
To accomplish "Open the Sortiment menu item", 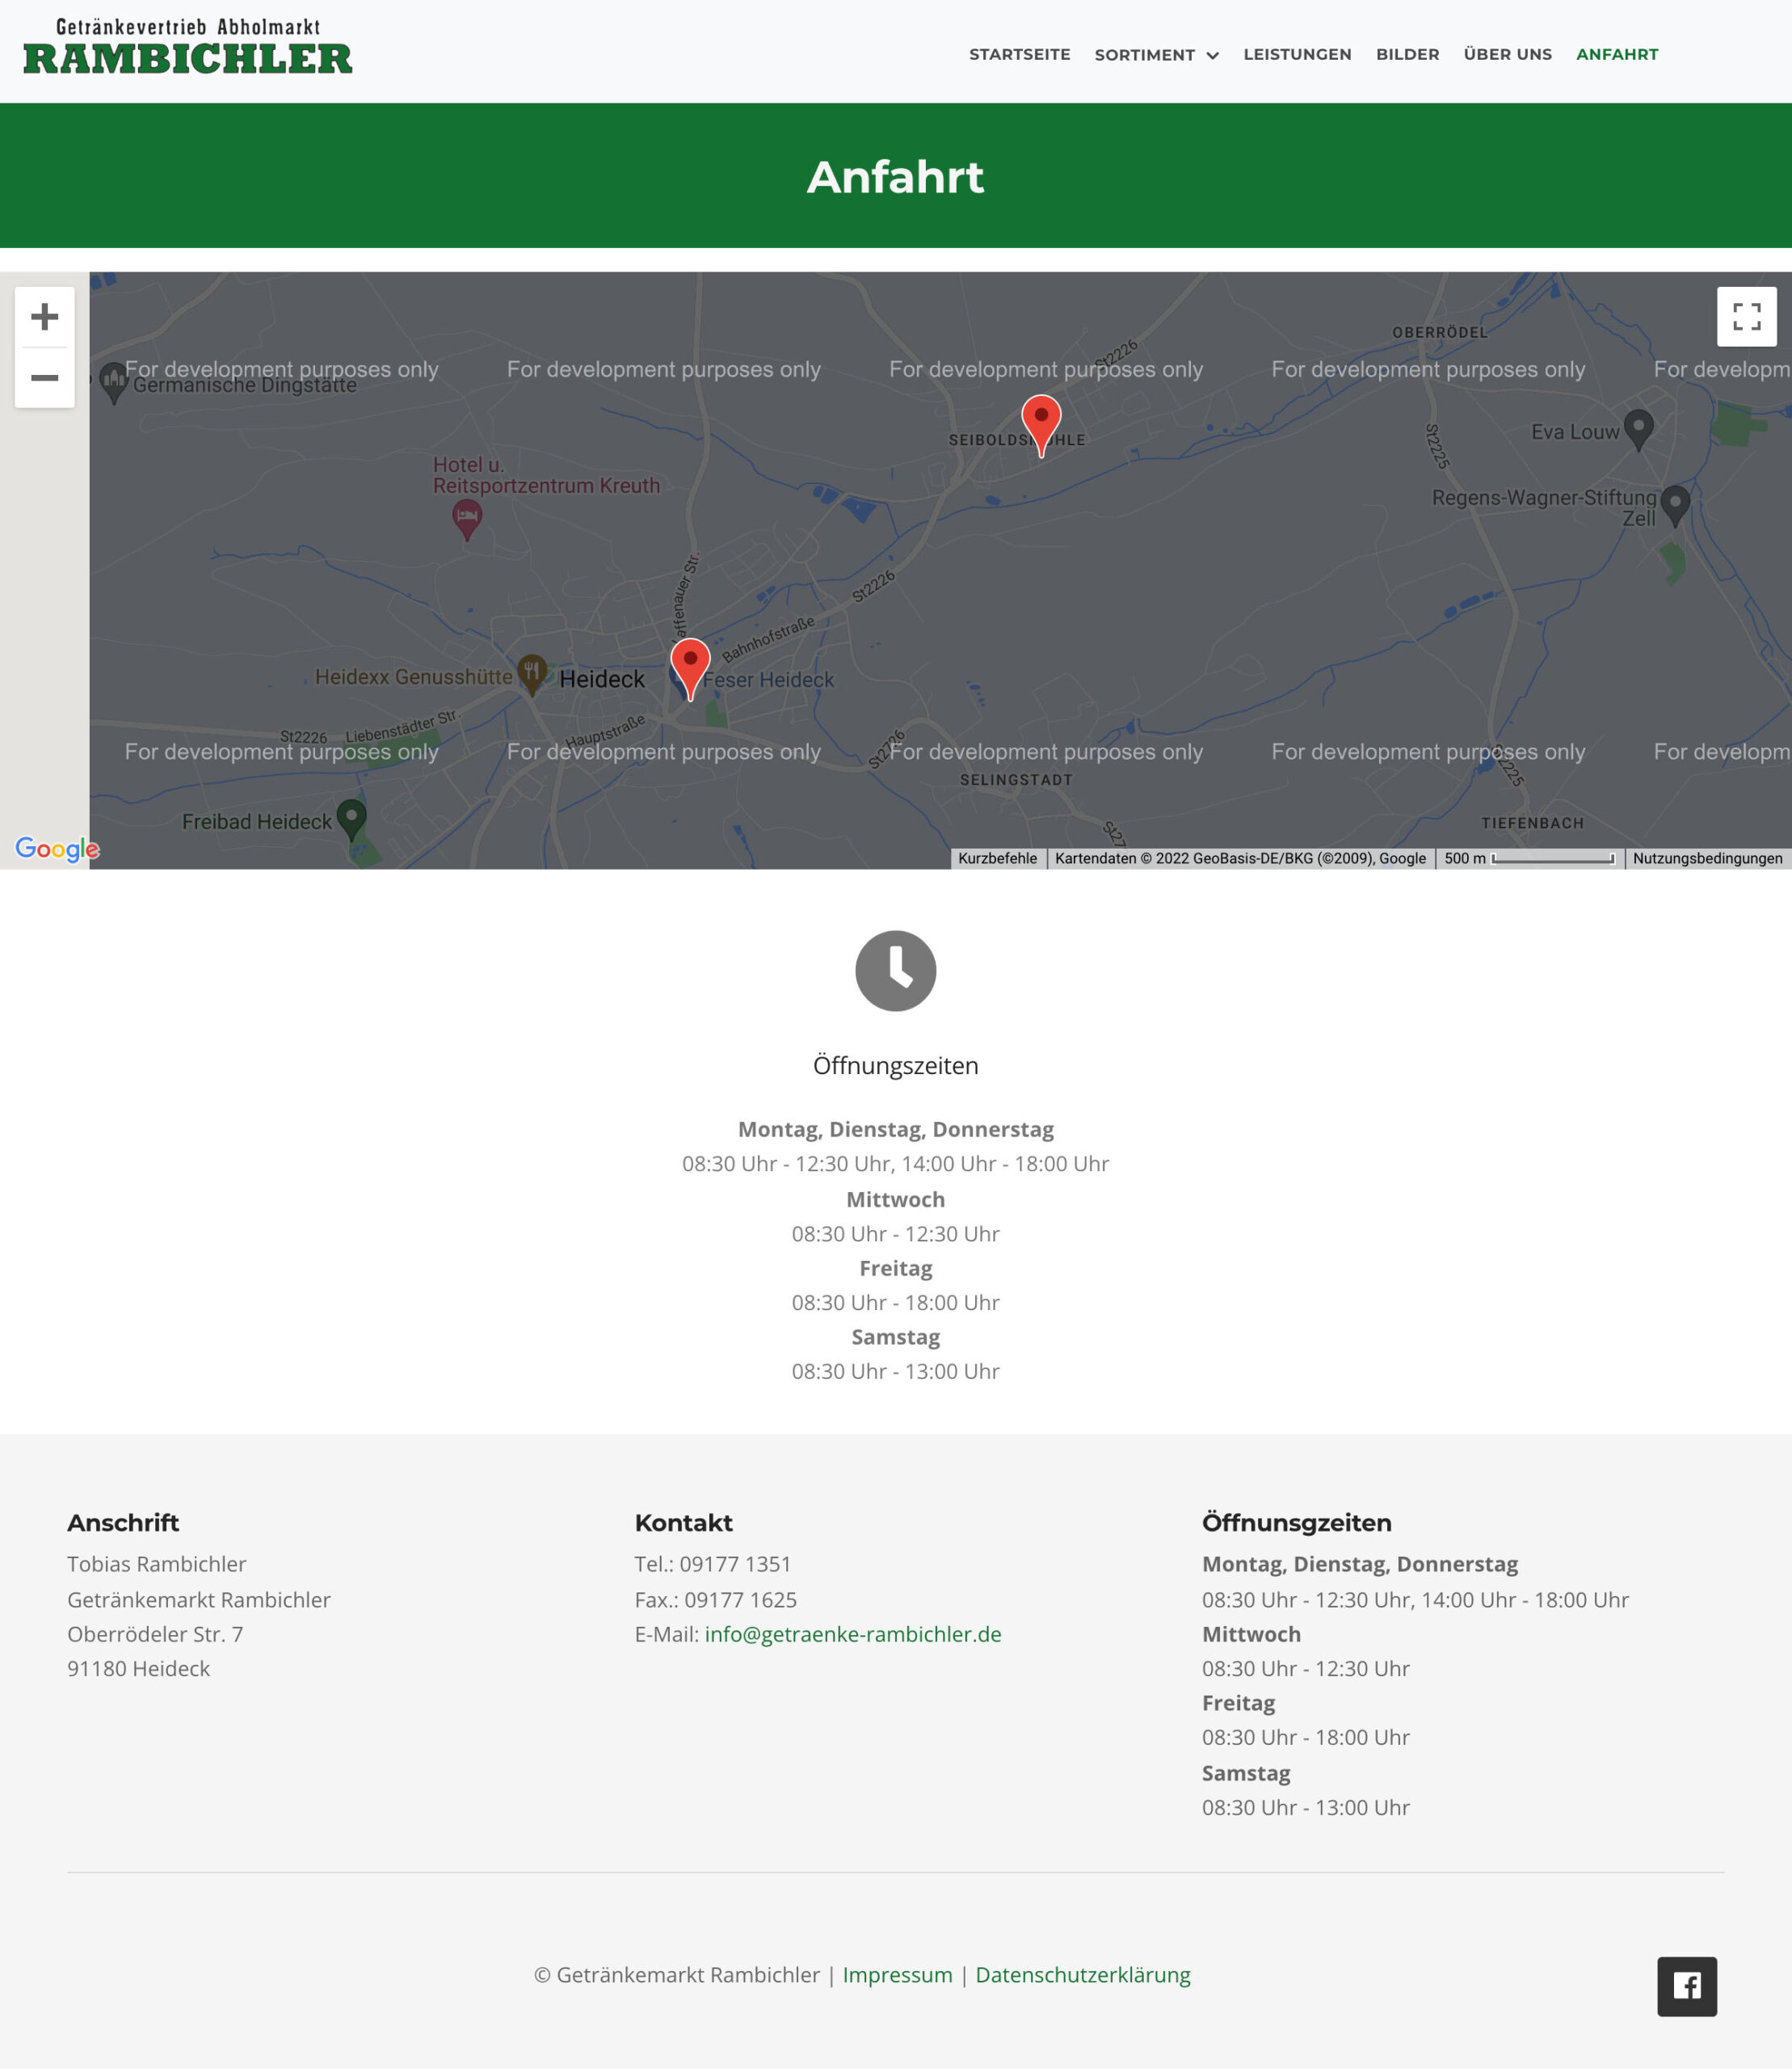I will pyautogui.click(x=1144, y=55).
